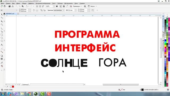This screenshot has height=96, width=170.
Task: Click the Open folder icon
Action: pyautogui.click(x=5, y=6)
